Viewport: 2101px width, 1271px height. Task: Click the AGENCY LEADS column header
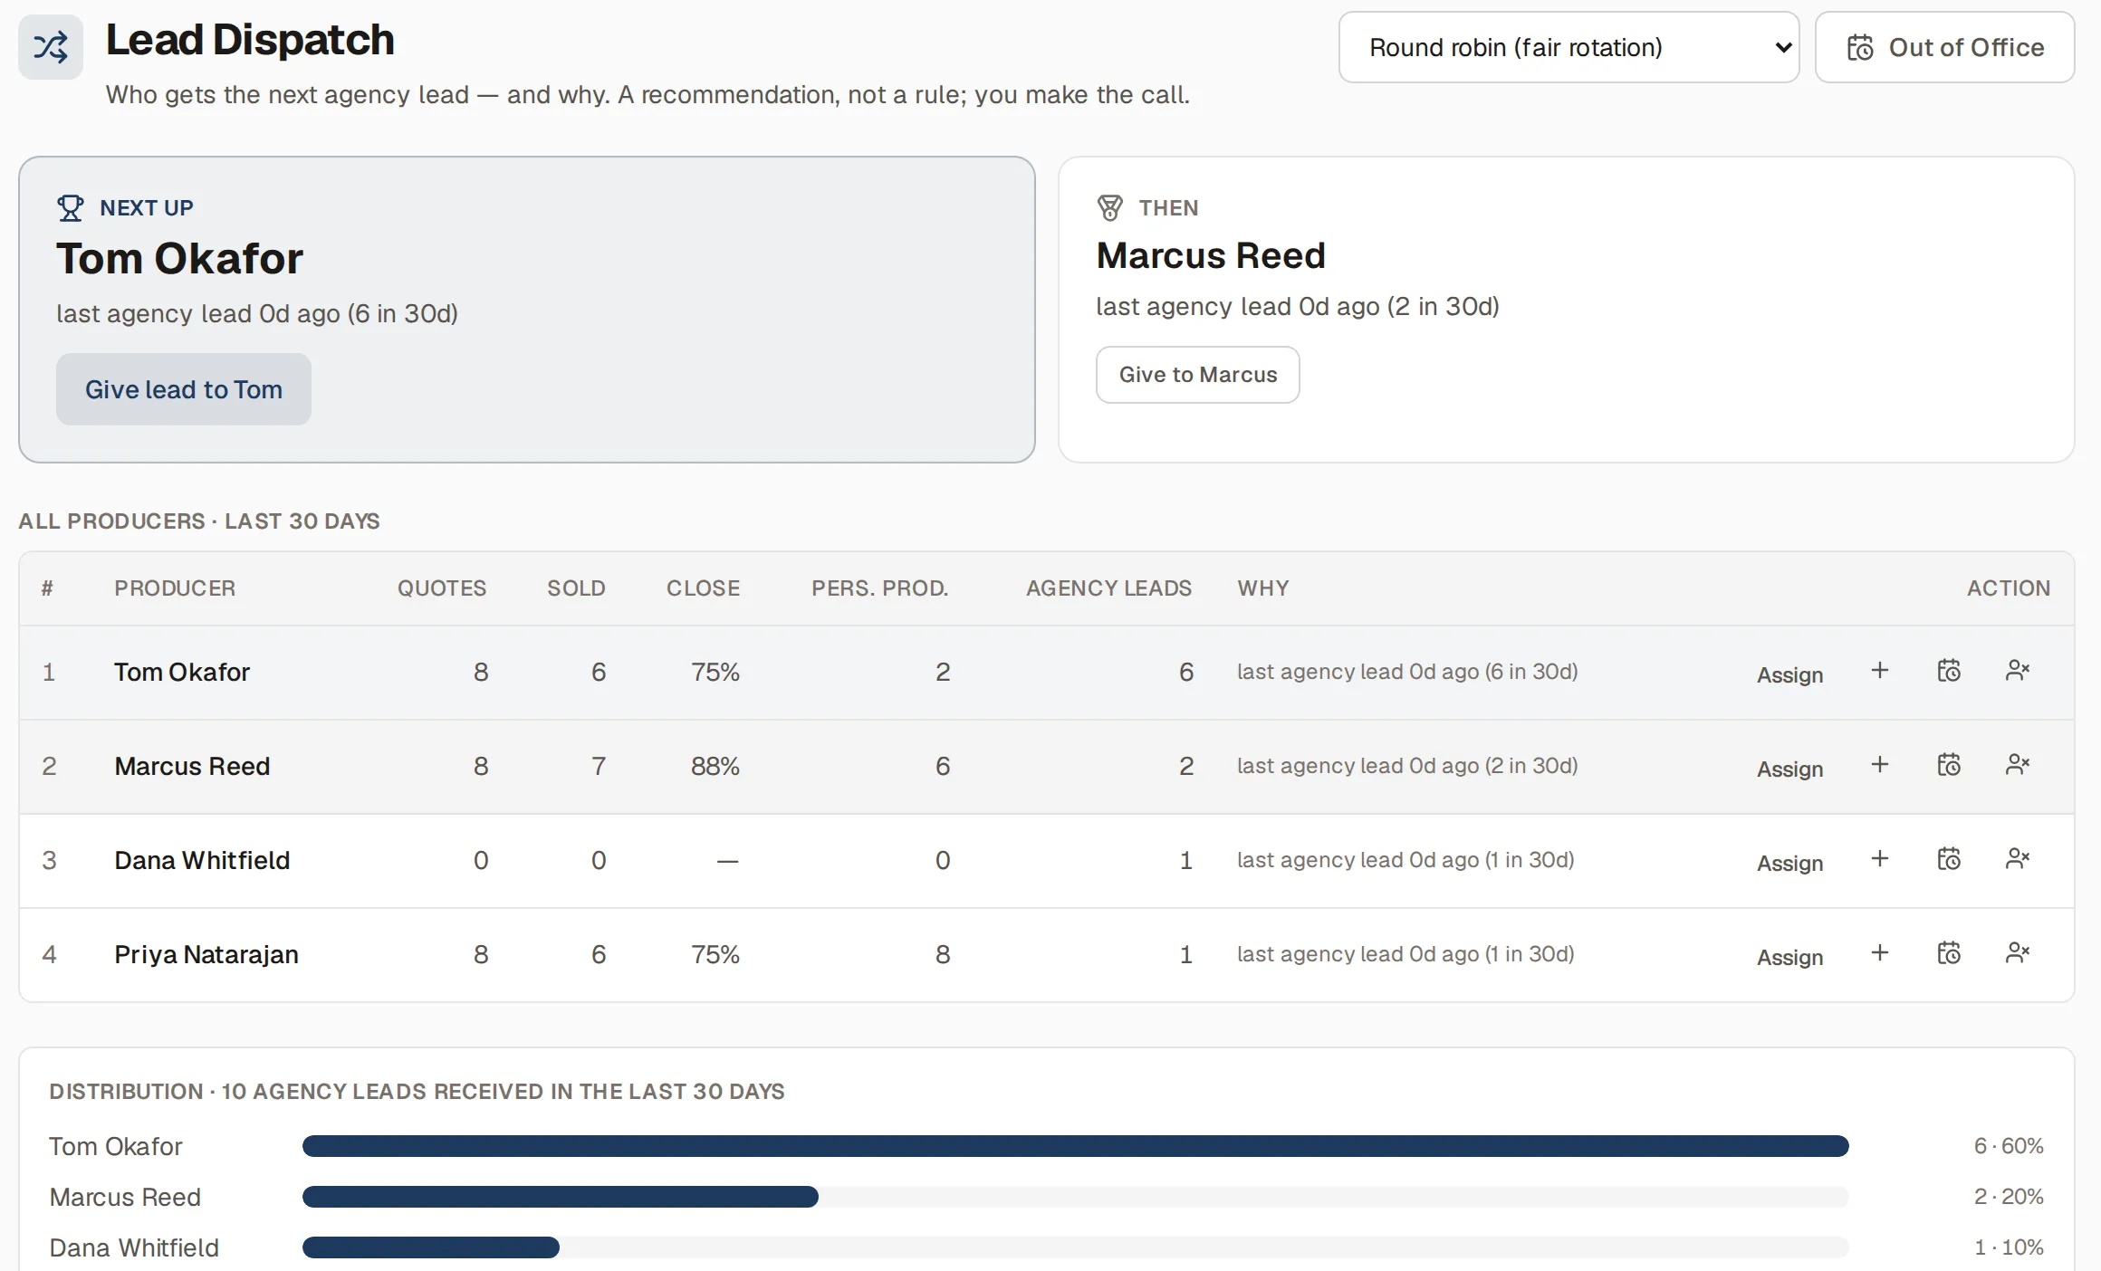pos(1108,588)
